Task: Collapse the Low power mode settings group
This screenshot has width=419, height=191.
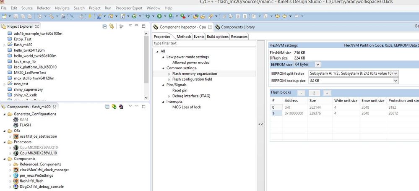Action: (x=163, y=57)
